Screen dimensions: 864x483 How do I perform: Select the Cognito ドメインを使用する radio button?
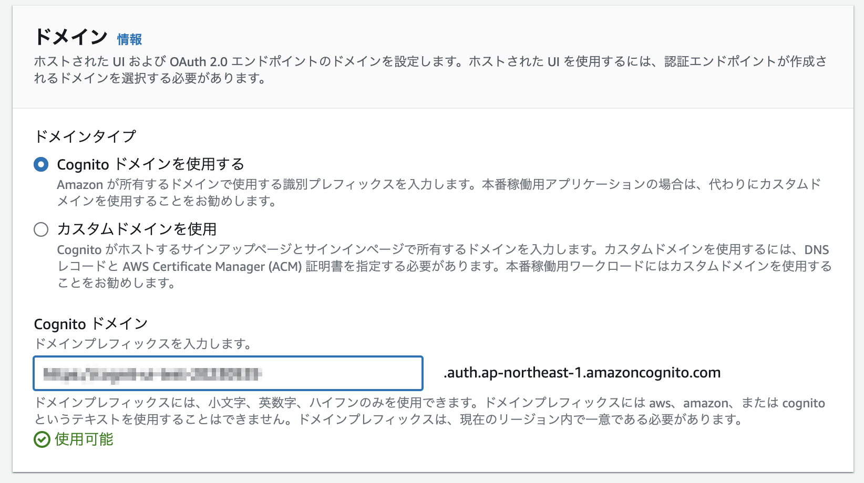(x=39, y=163)
